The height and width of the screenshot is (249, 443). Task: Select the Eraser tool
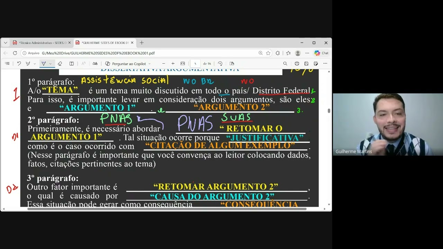(x=60, y=64)
